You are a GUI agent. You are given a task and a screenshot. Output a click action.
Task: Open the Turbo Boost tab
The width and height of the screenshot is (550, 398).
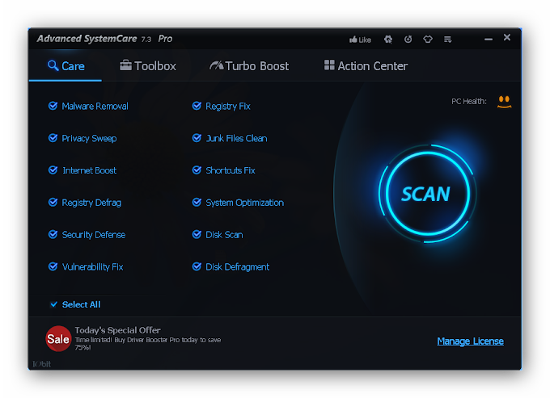249,66
